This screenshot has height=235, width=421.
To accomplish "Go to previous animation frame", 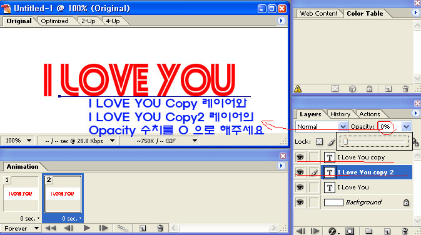I will (69, 228).
